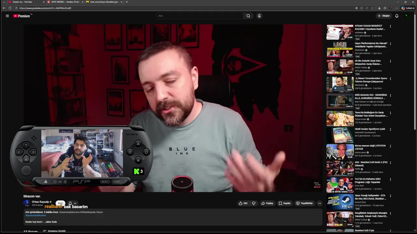Image resolution: width=417 pixels, height=234 pixels.
Task: Open kimse masum değil EPSTEIN LİSTESİ title
Action: [370, 147]
